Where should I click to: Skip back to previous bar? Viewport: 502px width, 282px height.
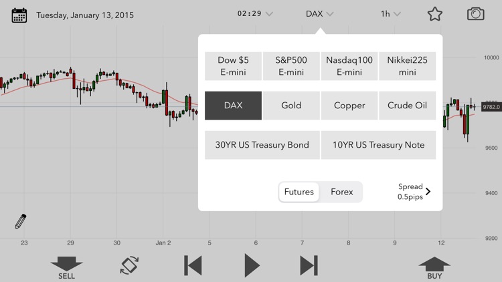tap(193, 265)
